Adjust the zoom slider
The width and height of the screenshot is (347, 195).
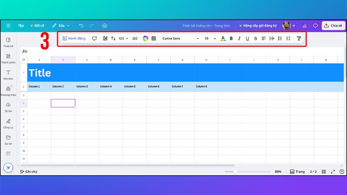(x=235, y=172)
